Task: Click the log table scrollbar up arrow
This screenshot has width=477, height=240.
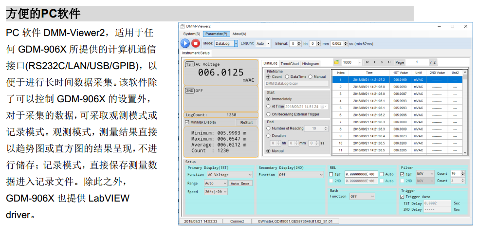Action: (465, 73)
